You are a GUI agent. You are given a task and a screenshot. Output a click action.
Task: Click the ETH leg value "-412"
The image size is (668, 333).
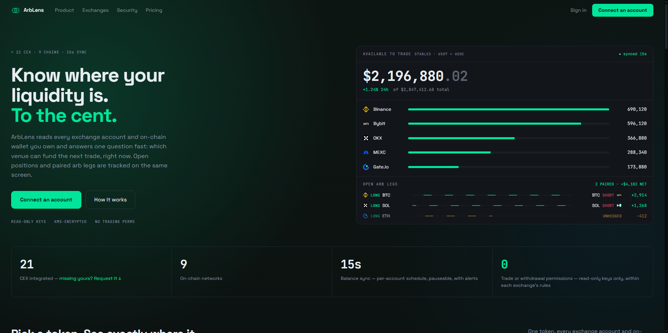642,216
